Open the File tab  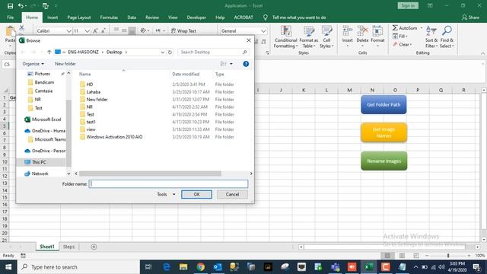point(10,18)
